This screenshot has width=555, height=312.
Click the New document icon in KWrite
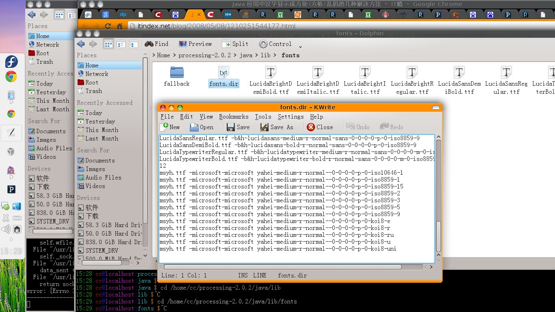(164, 127)
